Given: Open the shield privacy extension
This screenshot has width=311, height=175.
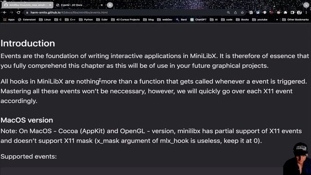Looking at the screenshot, I should point(265,13).
